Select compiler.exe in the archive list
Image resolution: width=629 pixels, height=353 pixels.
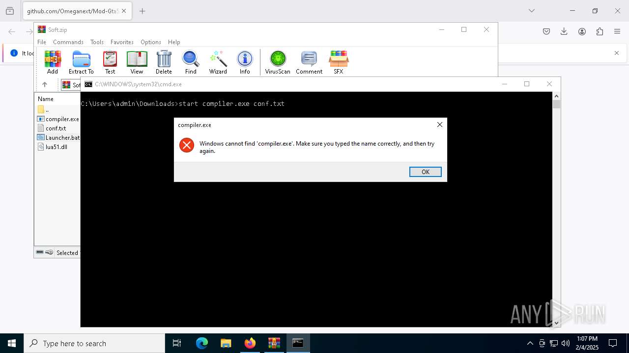tap(58, 119)
